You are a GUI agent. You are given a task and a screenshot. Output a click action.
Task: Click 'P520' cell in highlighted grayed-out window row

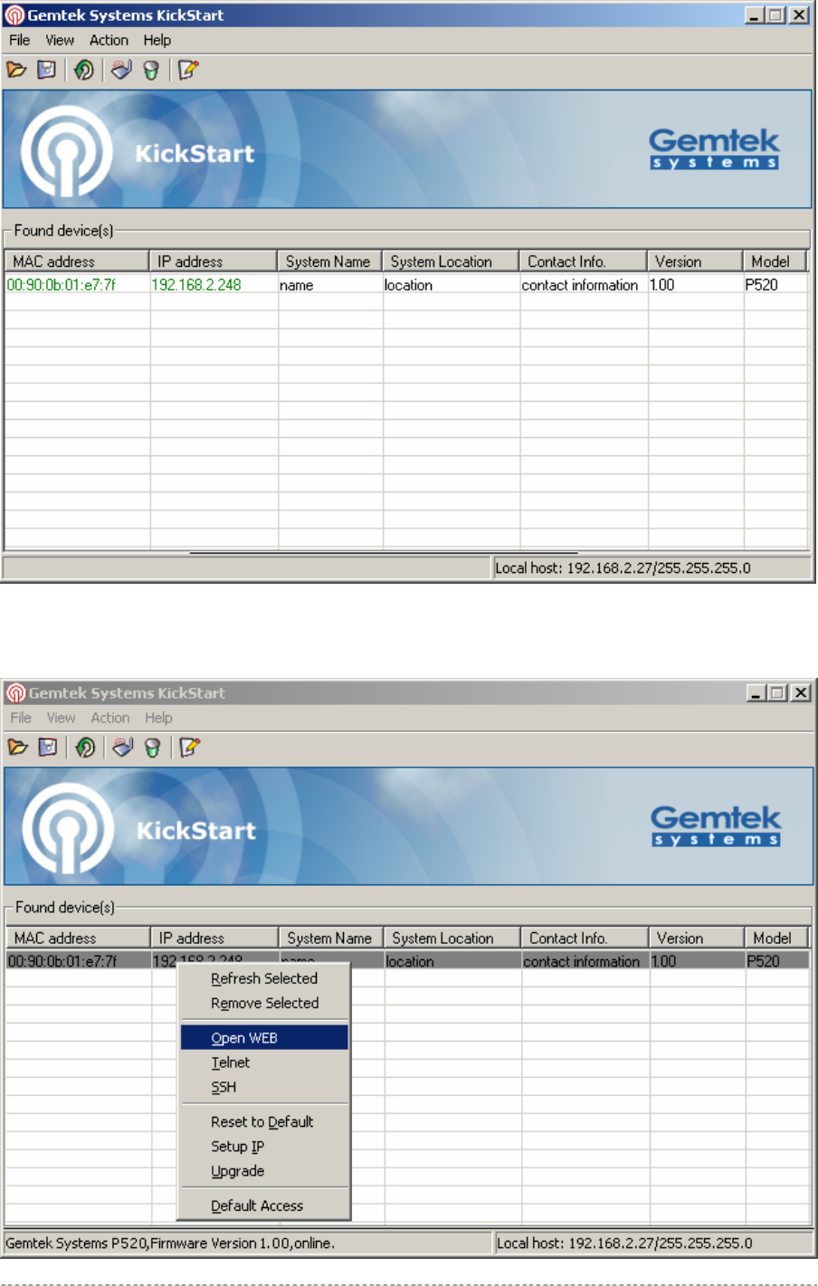click(764, 961)
